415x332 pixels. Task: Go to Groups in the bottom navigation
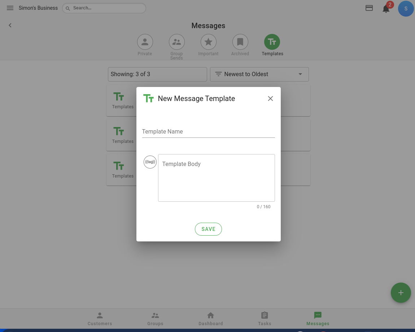click(155, 319)
